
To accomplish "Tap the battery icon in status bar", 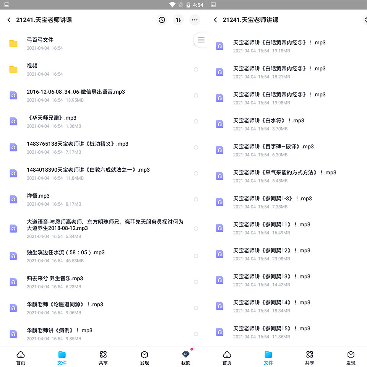I will point(188,5).
